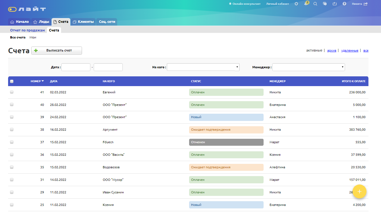Screen dimensions: 381x214
Task: Open the 'Менеджер' filter dropdown
Action: coord(308,67)
